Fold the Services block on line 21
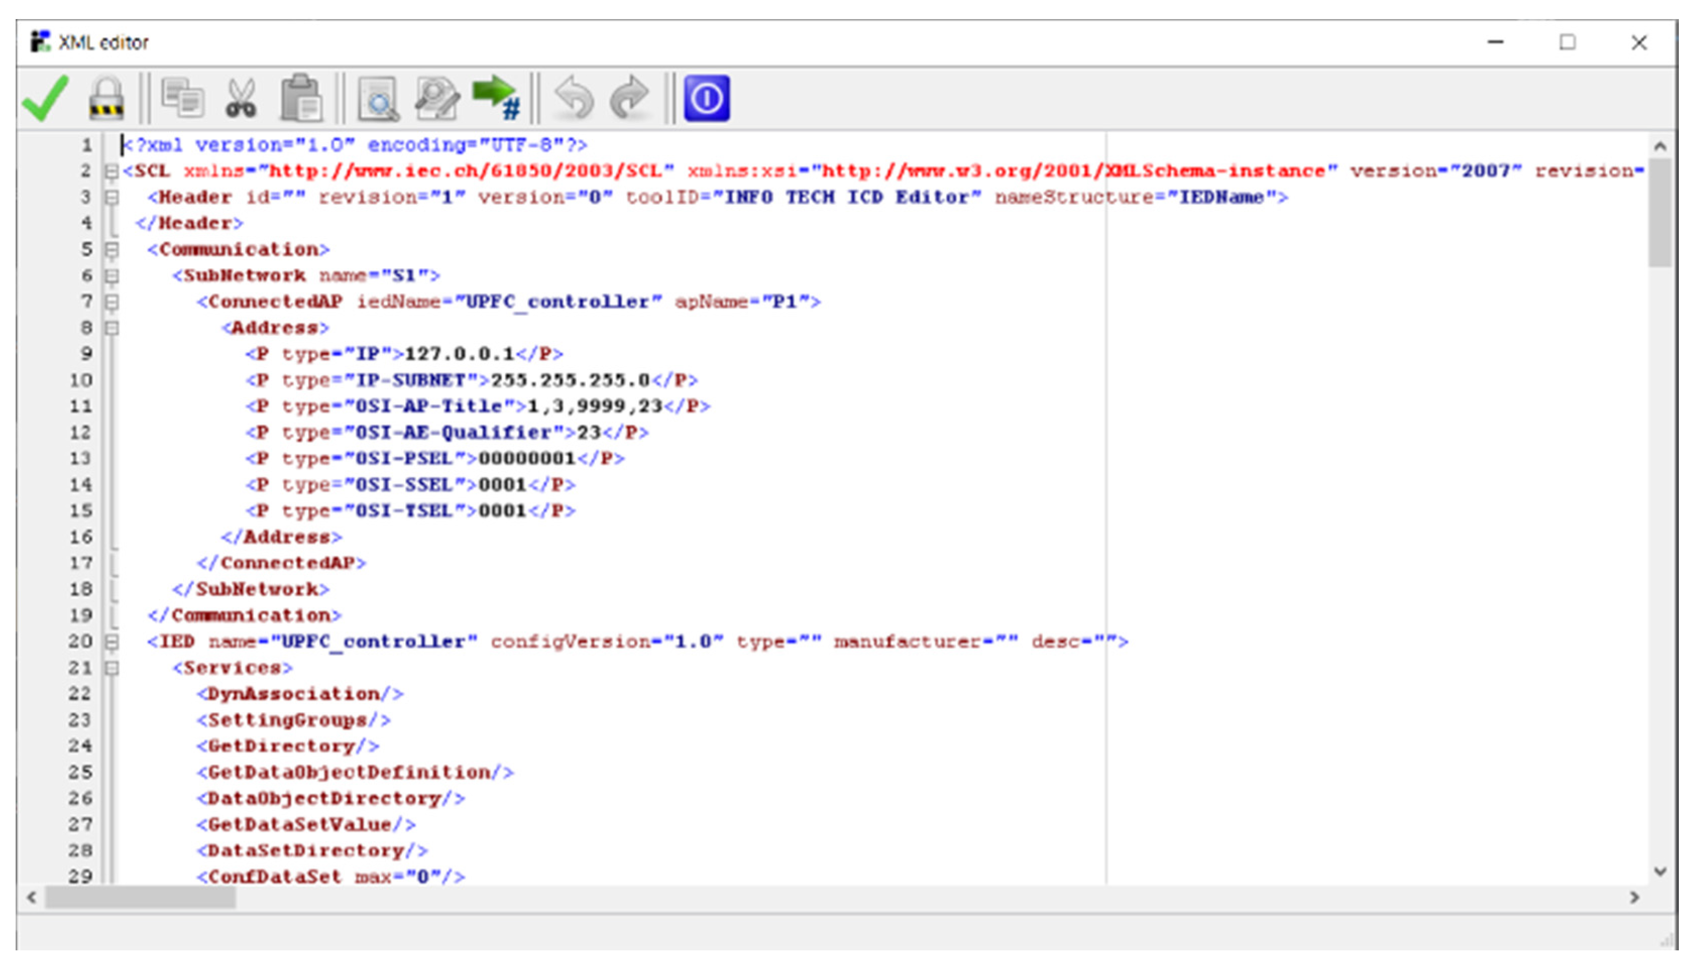This screenshot has width=1694, height=969. [112, 668]
